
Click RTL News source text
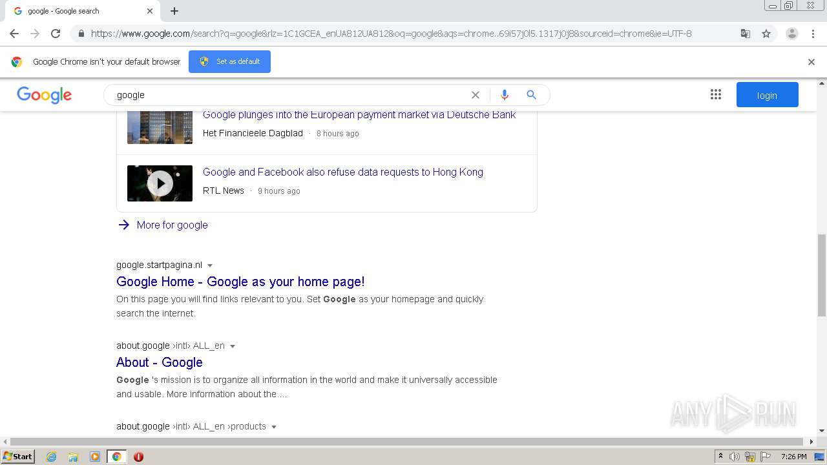[x=224, y=191]
